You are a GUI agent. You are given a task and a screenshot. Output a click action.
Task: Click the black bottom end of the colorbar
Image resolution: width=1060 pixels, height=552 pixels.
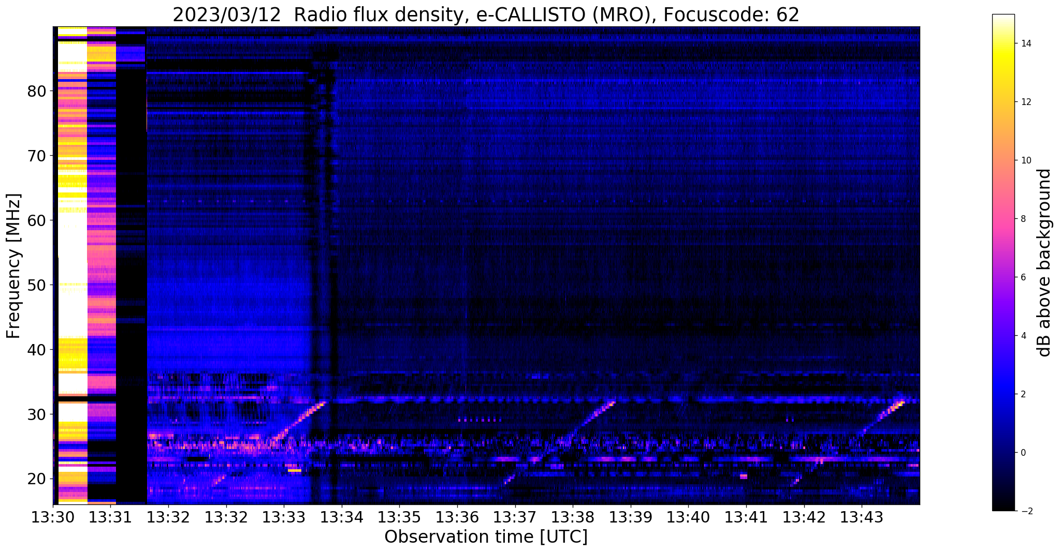(1003, 506)
